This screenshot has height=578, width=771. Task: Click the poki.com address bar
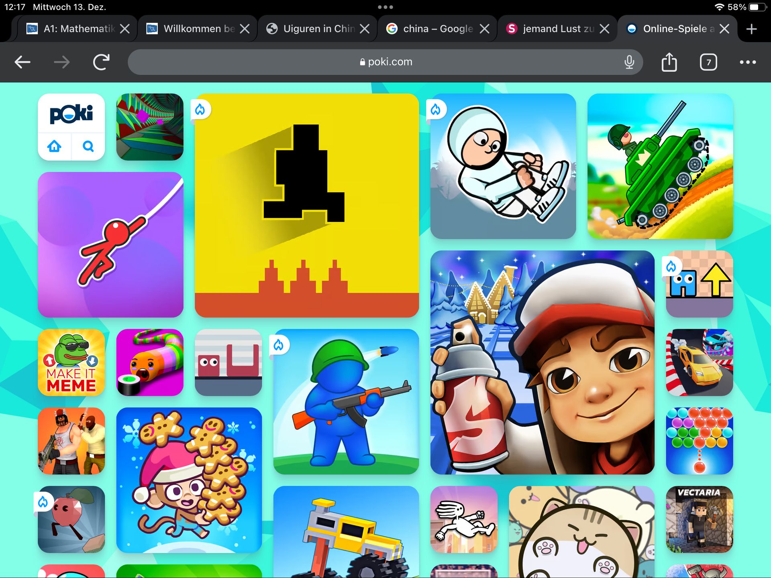pyautogui.click(x=385, y=62)
